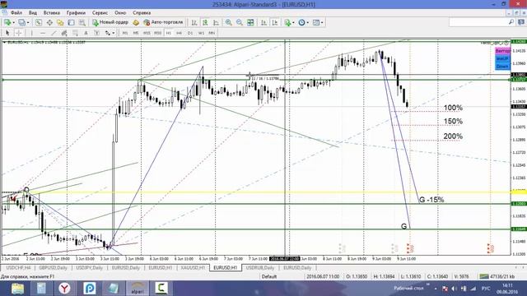Viewport: 527px width, 296px height.
Task: Click the Вектор button on chart
Action: (502, 51)
